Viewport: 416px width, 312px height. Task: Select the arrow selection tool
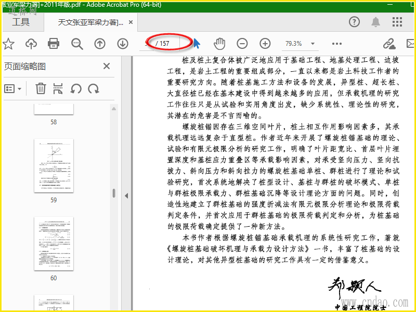pos(197,44)
